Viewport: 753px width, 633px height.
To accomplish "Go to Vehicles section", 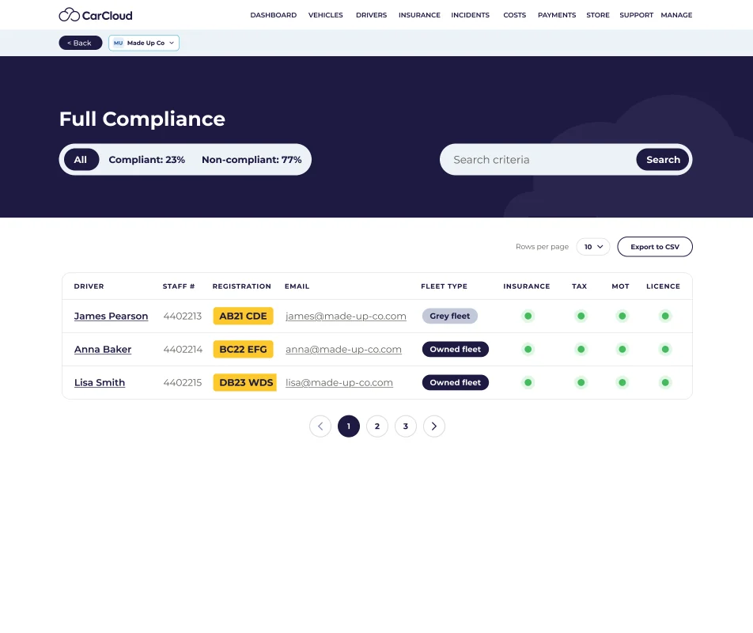I will coord(326,15).
